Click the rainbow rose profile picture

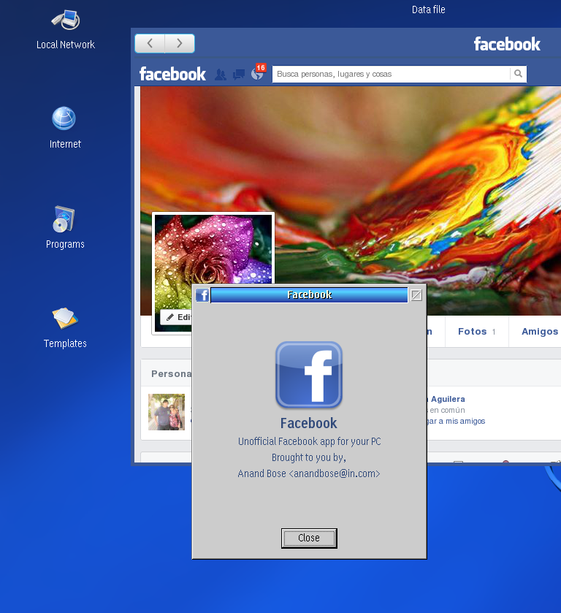(x=213, y=249)
